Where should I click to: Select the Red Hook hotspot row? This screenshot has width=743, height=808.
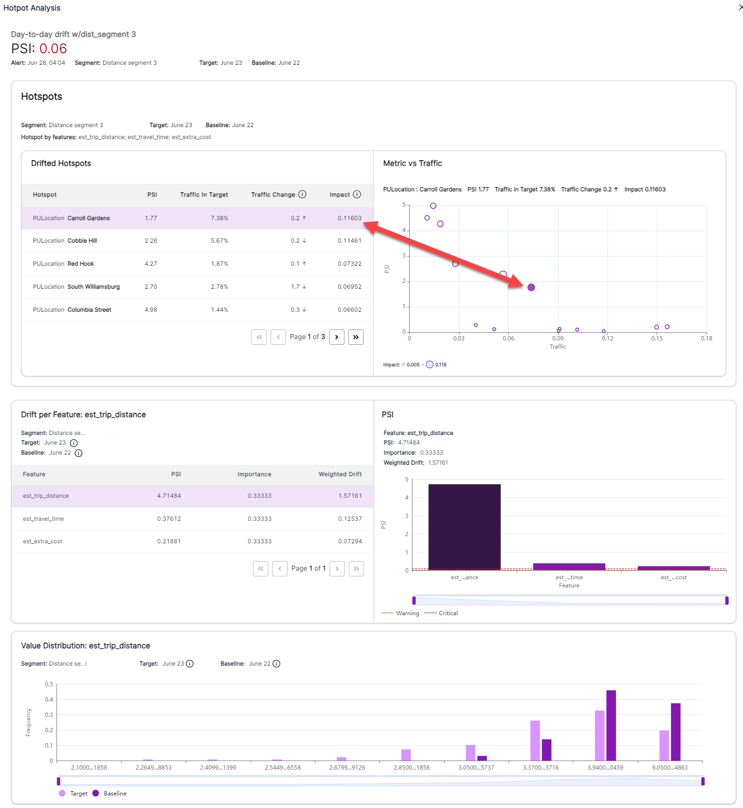coord(197,264)
